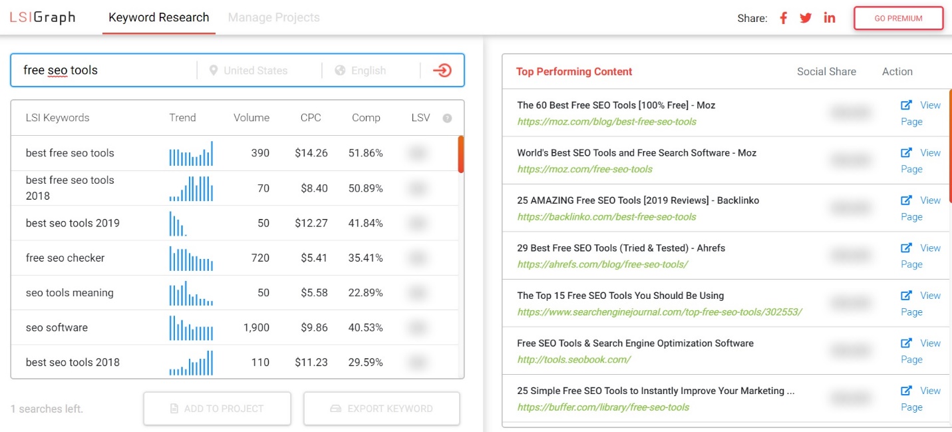Viewport: 952px width, 432px height.
Task: Submit the keyword search arrow icon
Action: [442, 71]
